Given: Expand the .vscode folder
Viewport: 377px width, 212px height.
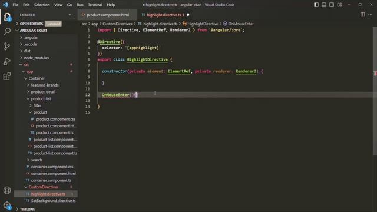Looking at the screenshot, I should (30, 44).
